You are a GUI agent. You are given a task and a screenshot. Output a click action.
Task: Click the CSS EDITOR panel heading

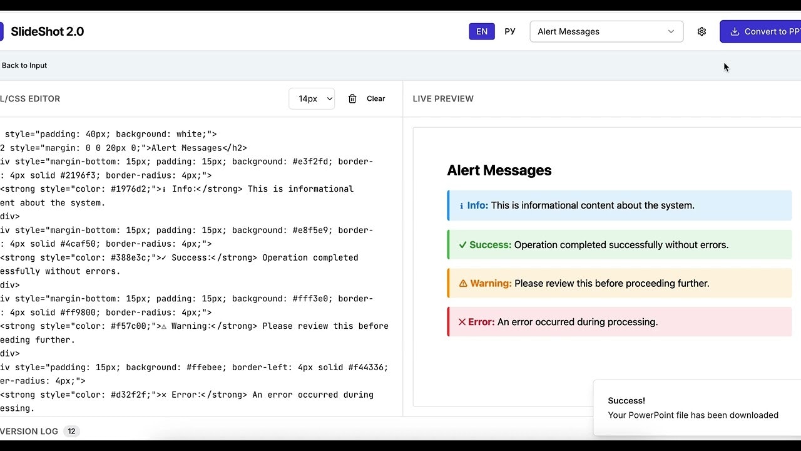coord(30,98)
